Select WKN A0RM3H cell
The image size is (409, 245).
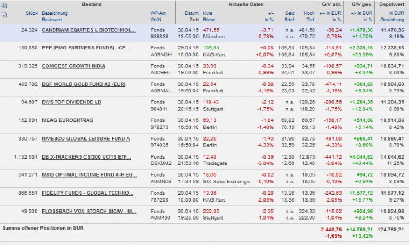(161, 55)
